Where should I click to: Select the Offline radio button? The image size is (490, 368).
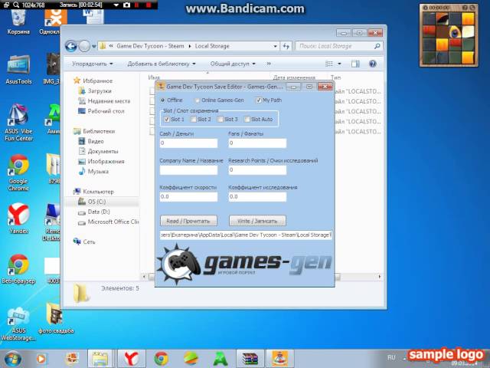pyautogui.click(x=162, y=100)
